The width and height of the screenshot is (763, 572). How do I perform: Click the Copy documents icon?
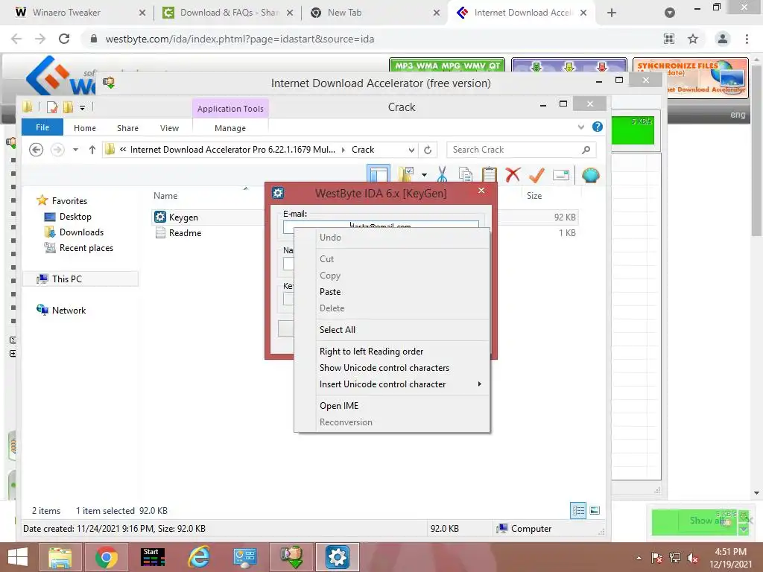point(466,174)
